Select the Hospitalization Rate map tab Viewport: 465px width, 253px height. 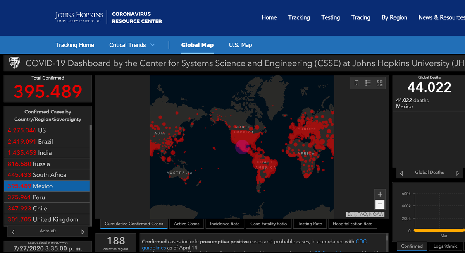352,224
